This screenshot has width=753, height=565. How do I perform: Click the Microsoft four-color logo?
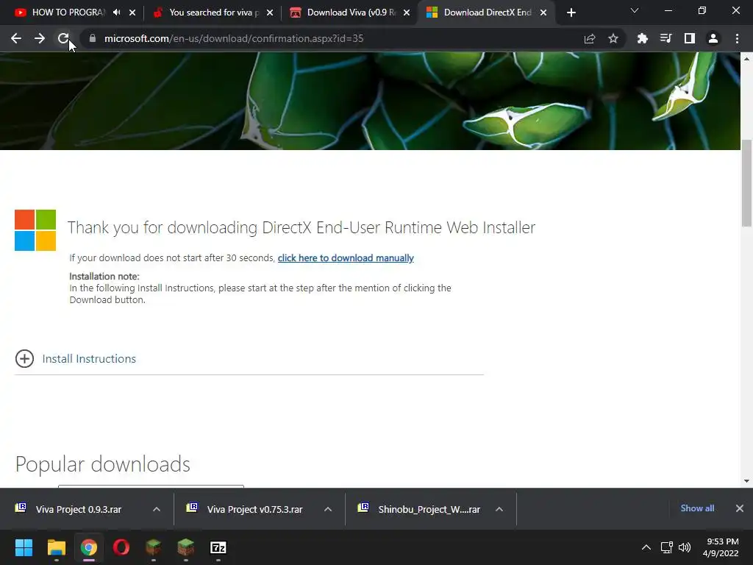pos(35,230)
